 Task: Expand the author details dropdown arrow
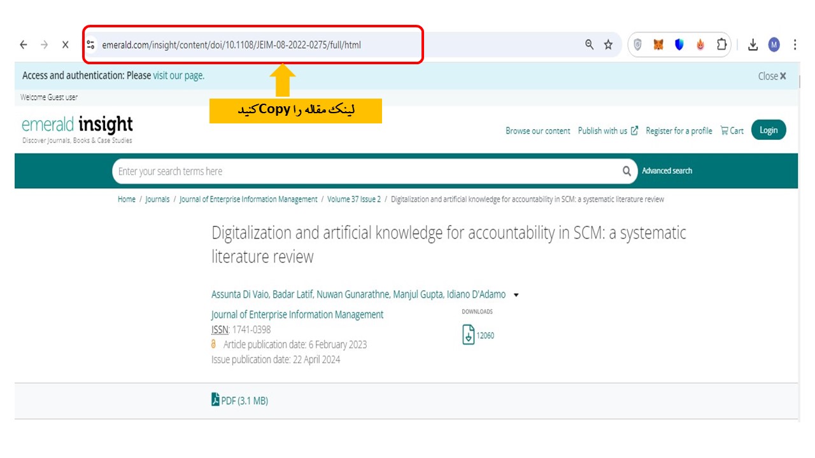pyautogui.click(x=516, y=295)
